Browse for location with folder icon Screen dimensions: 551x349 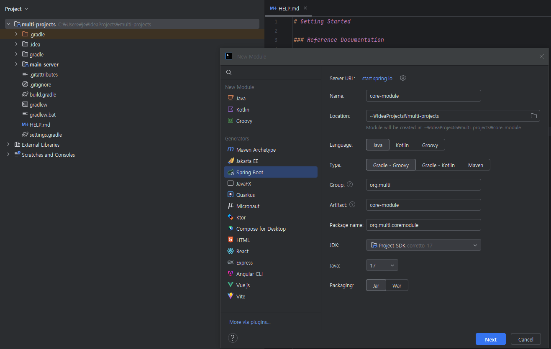(534, 116)
